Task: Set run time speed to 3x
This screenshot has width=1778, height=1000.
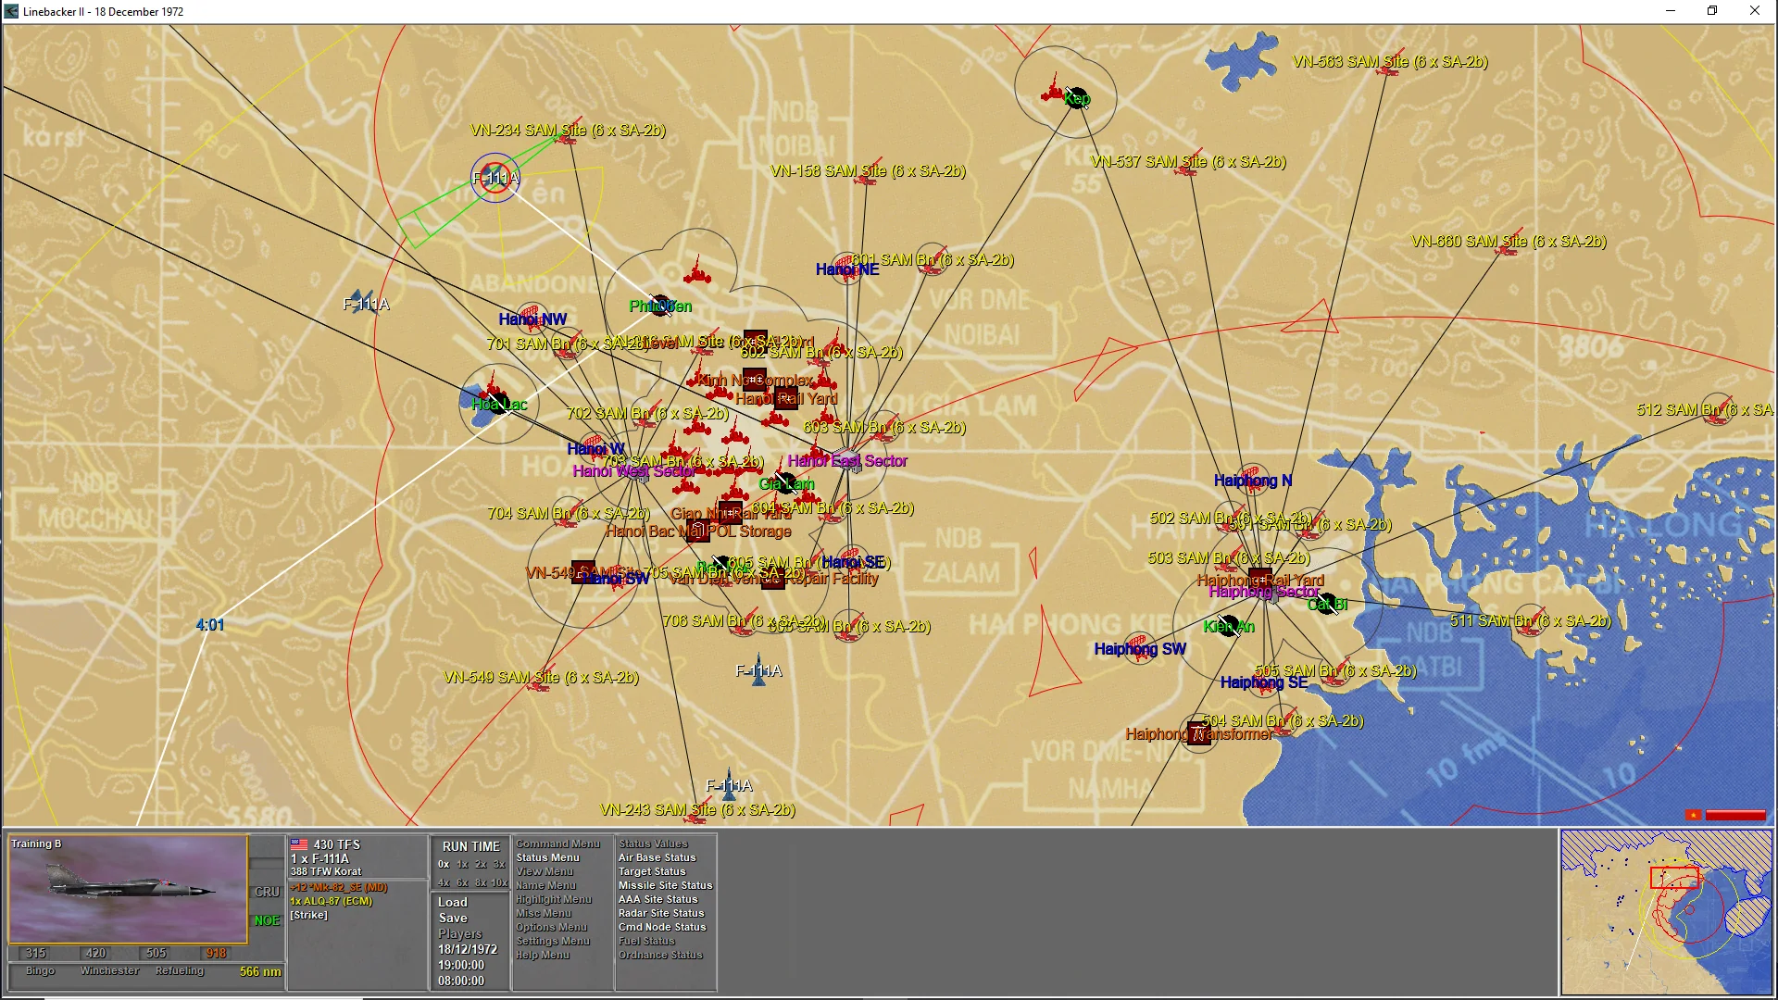Action: click(499, 864)
